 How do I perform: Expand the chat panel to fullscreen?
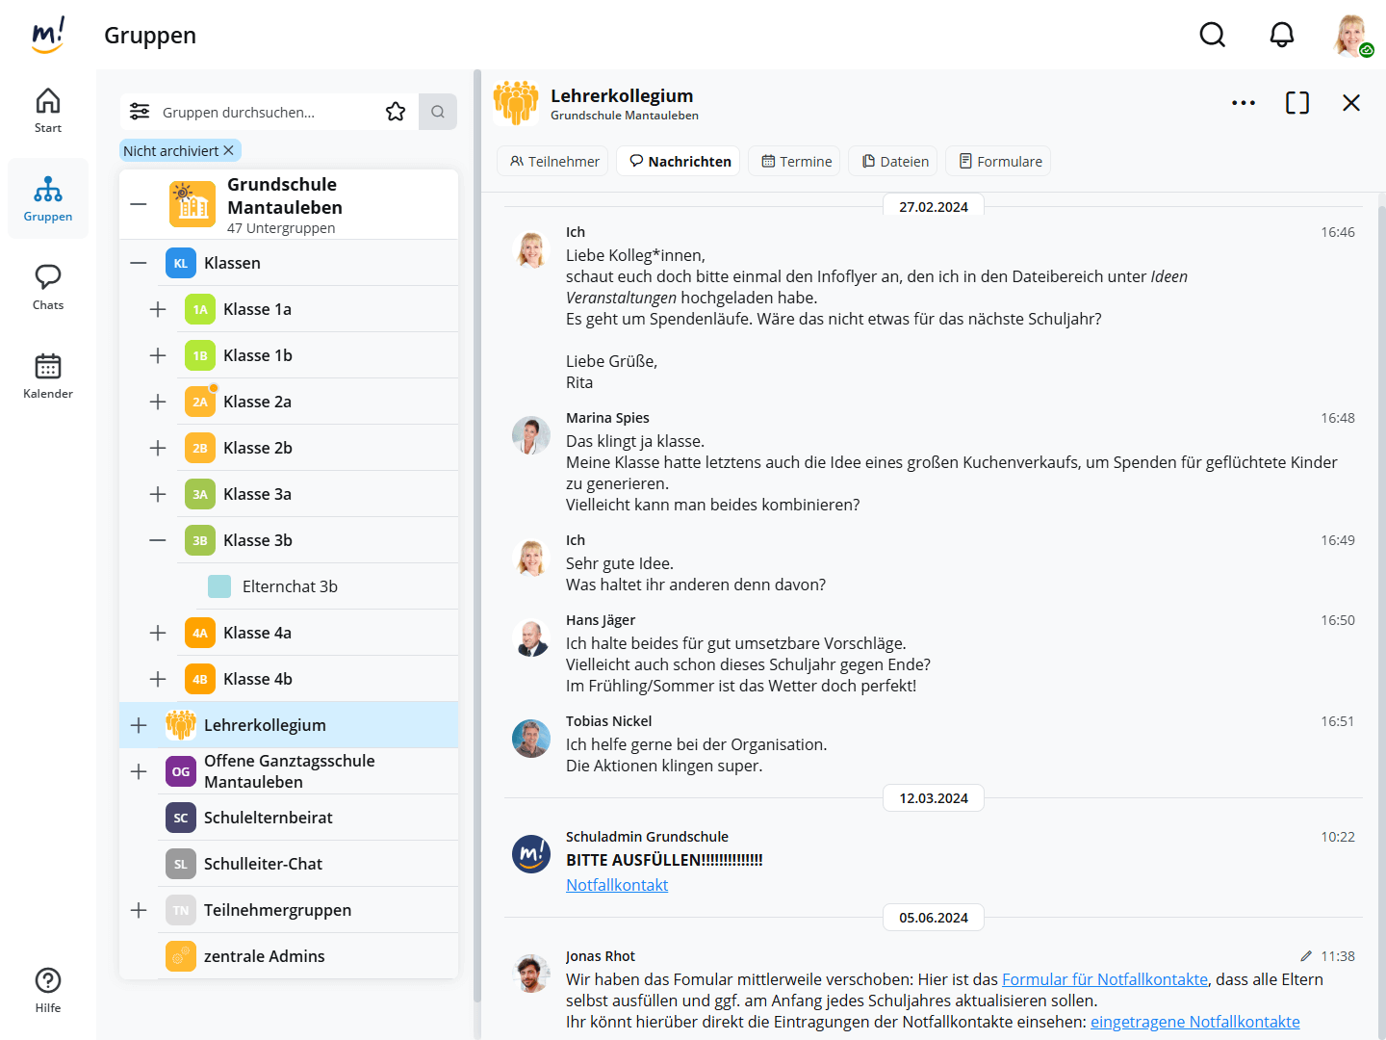click(x=1296, y=103)
